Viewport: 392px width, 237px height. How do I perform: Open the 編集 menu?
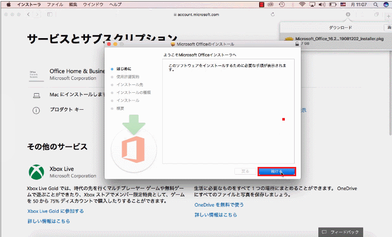pyautogui.click(x=73, y=5)
